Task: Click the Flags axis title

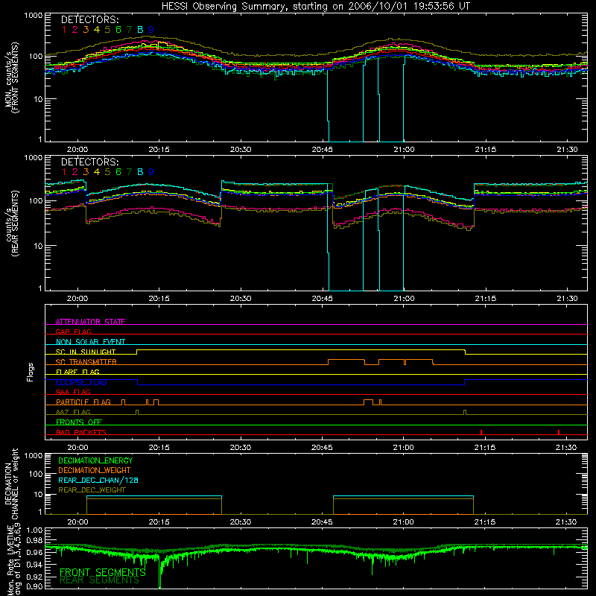Action: [31, 372]
